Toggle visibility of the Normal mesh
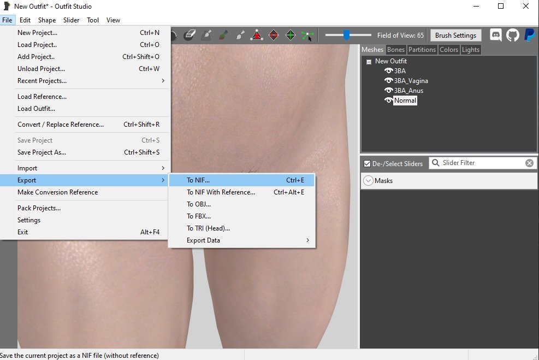This screenshot has height=360, width=539. [388, 101]
